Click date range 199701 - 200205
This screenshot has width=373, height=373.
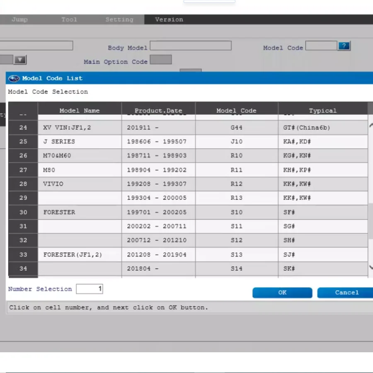[157, 212]
